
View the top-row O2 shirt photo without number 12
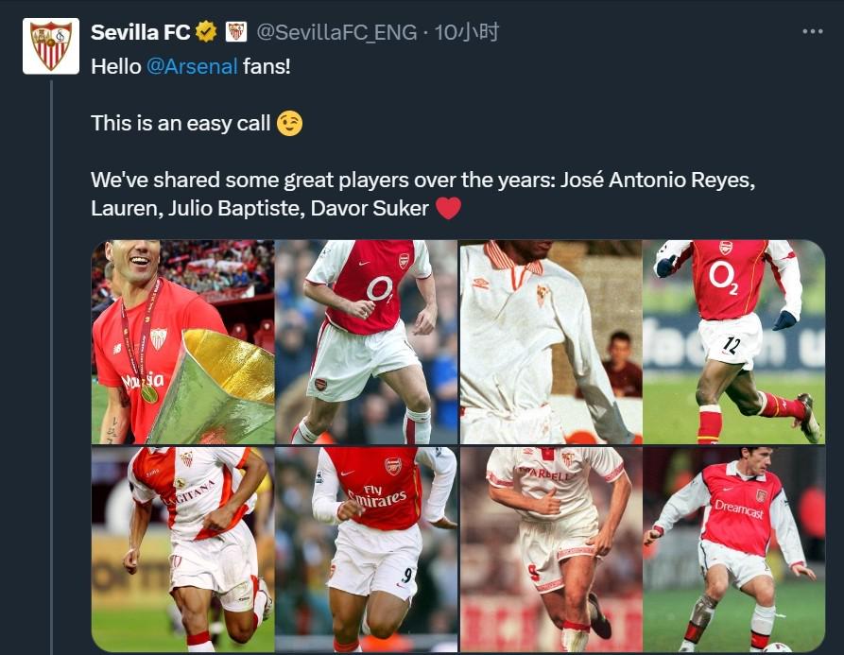pyautogui.click(x=367, y=342)
